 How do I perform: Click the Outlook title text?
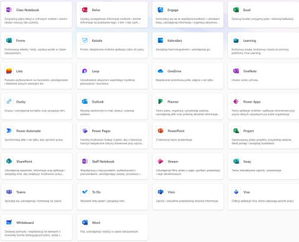pyautogui.click(x=98, y=102)
